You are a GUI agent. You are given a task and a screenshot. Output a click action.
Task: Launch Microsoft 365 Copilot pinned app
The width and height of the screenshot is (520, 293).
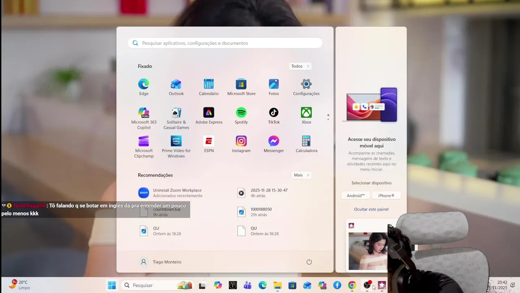click(x=143, y=118)
